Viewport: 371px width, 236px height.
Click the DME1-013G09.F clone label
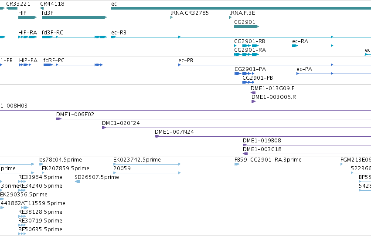pyautogui.click(x=272, y=88)
